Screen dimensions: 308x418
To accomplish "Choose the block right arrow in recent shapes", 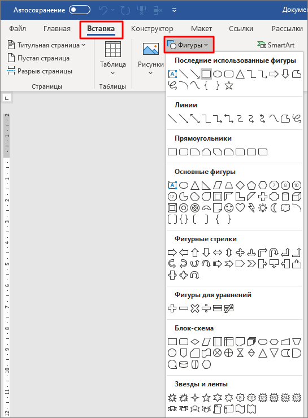I will (x=274, y=74).
